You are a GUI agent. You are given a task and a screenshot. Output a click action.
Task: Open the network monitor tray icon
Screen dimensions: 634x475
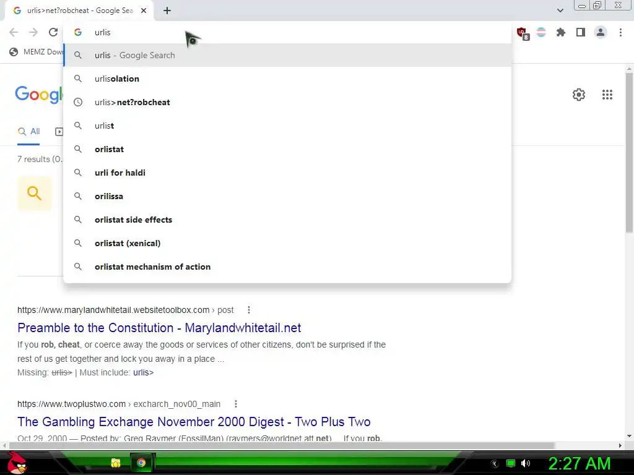coord(511,463)
